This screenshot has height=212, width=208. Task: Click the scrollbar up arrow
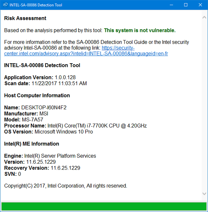tap(204, 17)
